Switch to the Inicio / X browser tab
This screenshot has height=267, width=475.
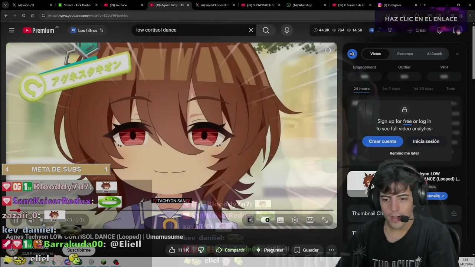coord(33,5)
